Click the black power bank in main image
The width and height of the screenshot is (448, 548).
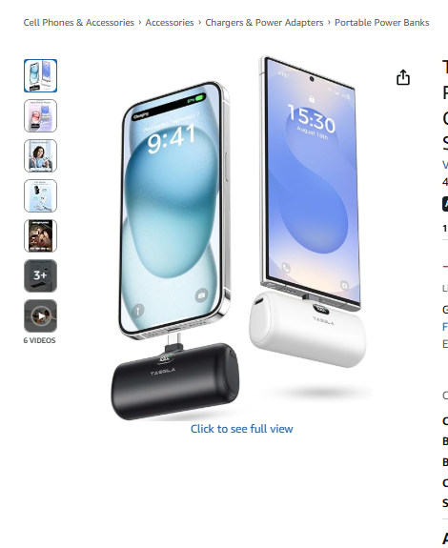[x=175, y=381]
